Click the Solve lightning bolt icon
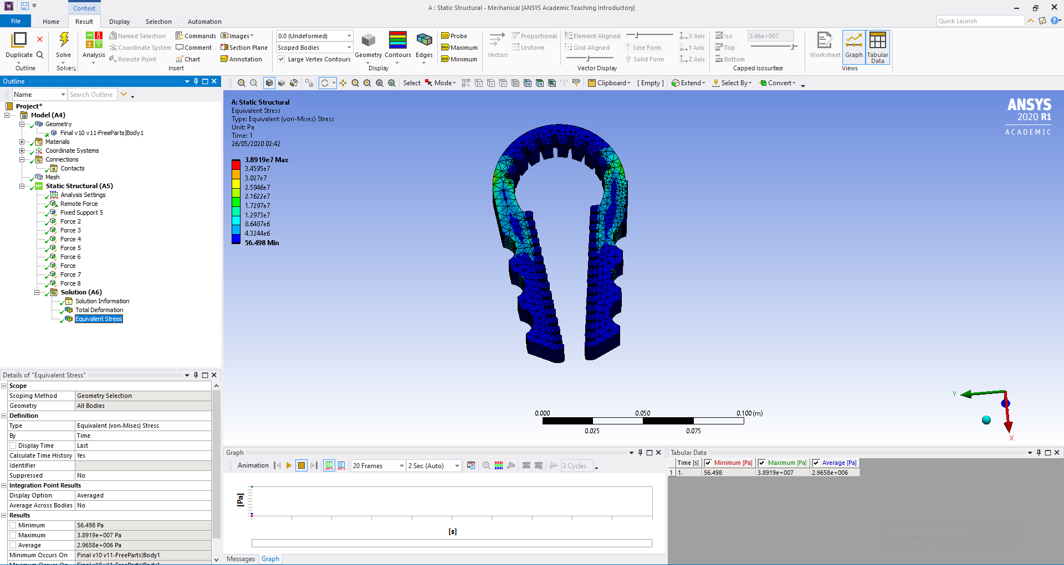Viewport: 1064px width, 565px height. (64, 40)
